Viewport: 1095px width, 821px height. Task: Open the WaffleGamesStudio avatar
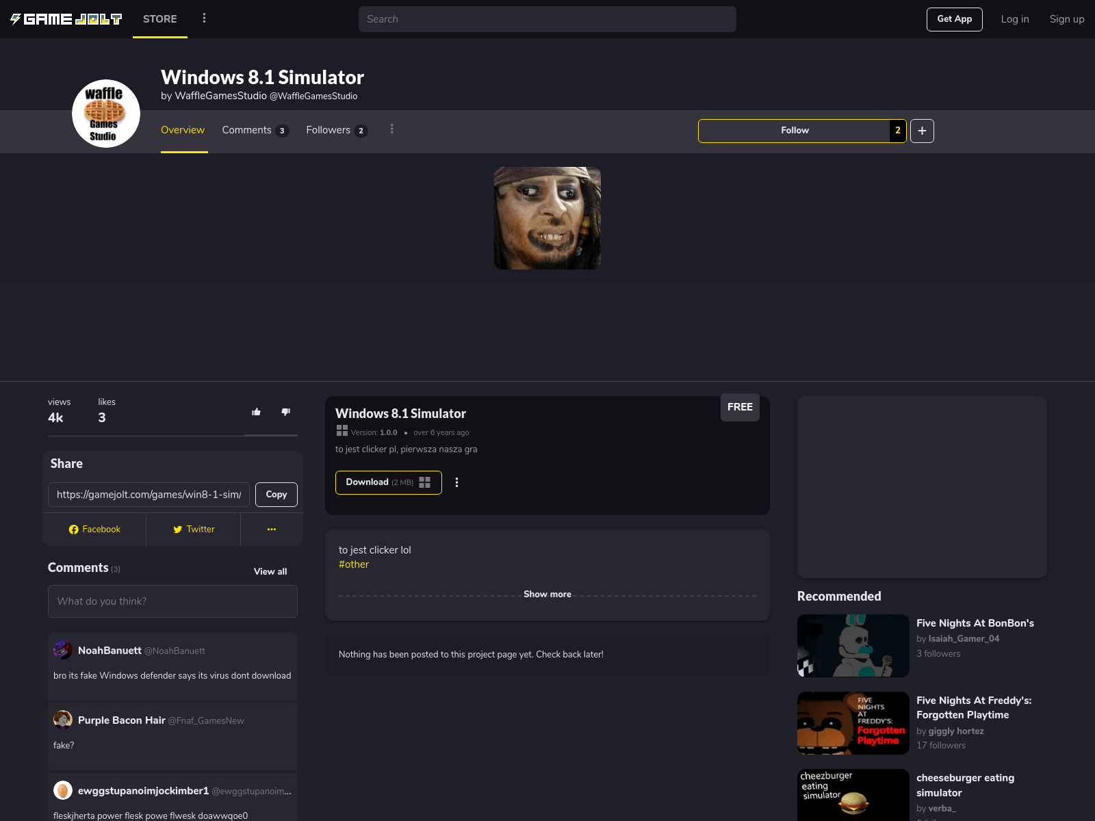pyautogui.click(x=106, y=114)
